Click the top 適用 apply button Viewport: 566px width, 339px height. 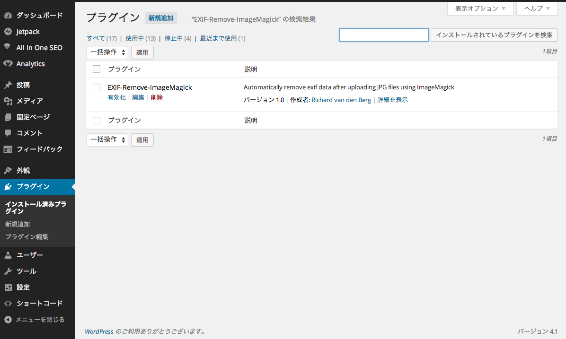pyautogui.click(x=142, y=52)
